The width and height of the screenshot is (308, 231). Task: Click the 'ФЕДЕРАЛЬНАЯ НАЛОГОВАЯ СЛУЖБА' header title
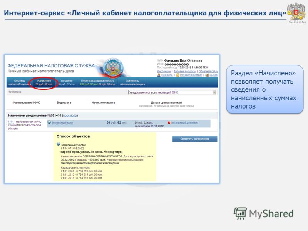51,65
